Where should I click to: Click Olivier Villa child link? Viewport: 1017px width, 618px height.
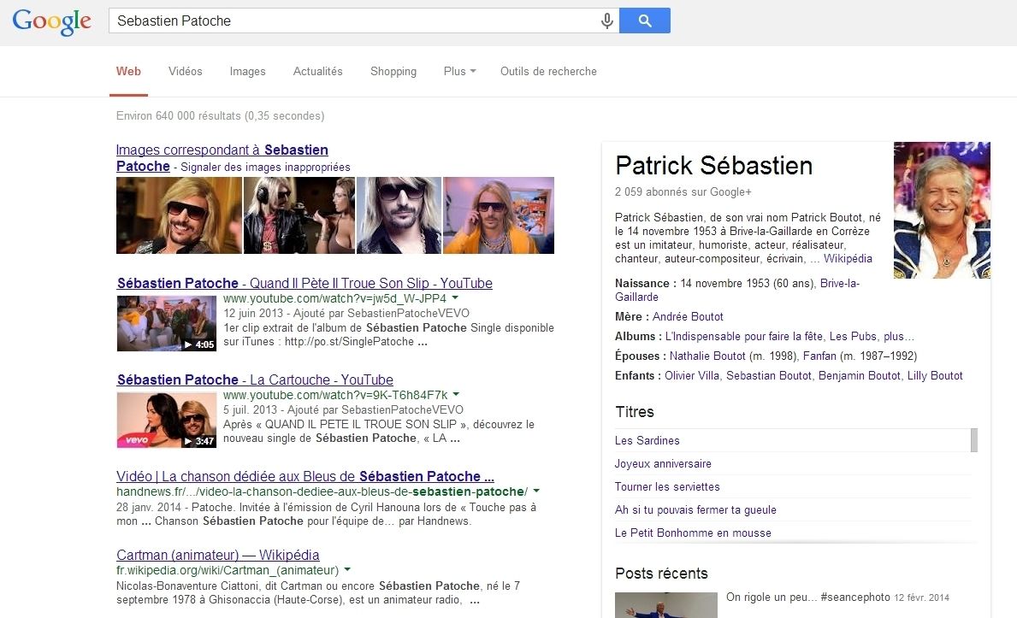pos(692,375)
